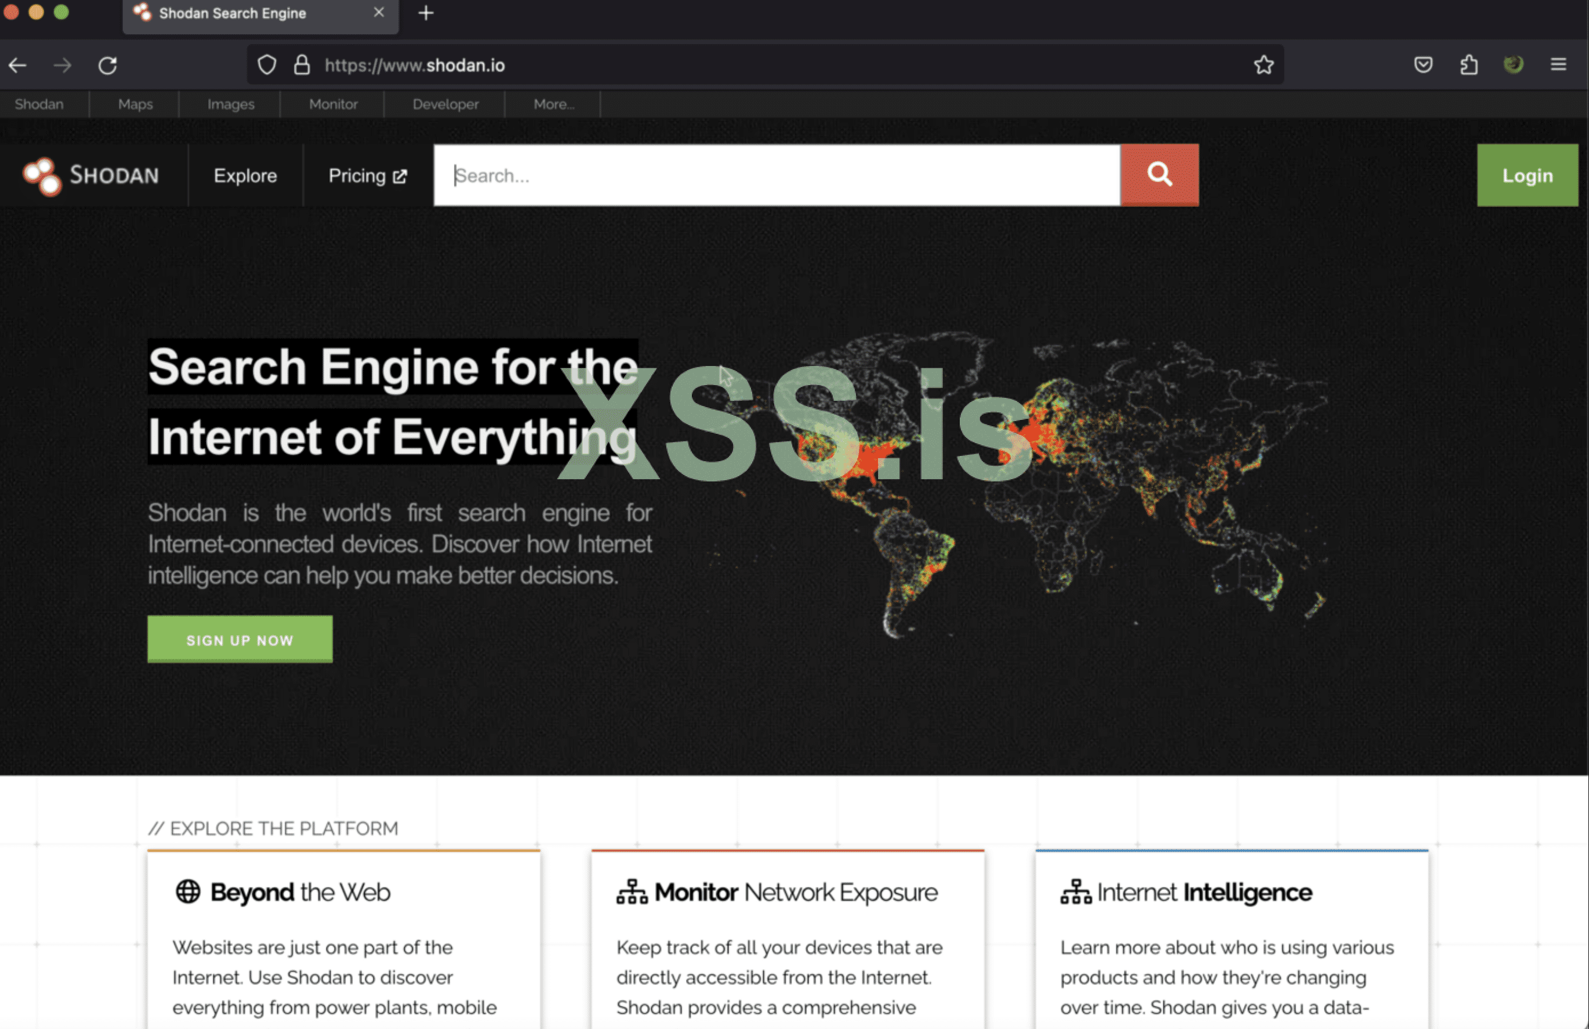The image size is (1589, 1029).
Task: Open the Firefox hamburger menu
Action: (x=1558, y=65)
